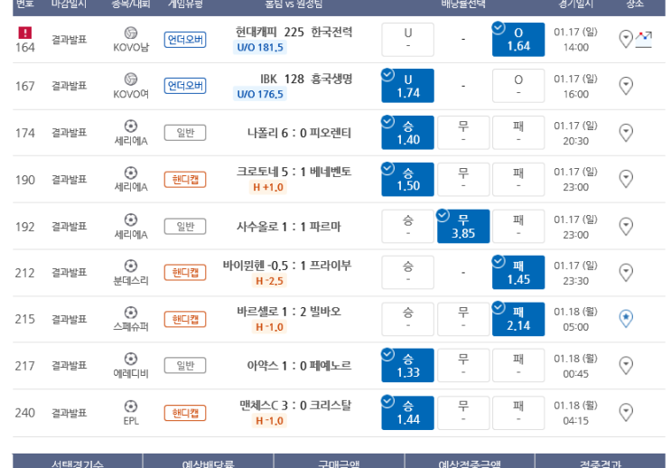Viewport: 671px width, 468px height.
Task: Click the H -2.5 handicap label
Action: point(270,281)
